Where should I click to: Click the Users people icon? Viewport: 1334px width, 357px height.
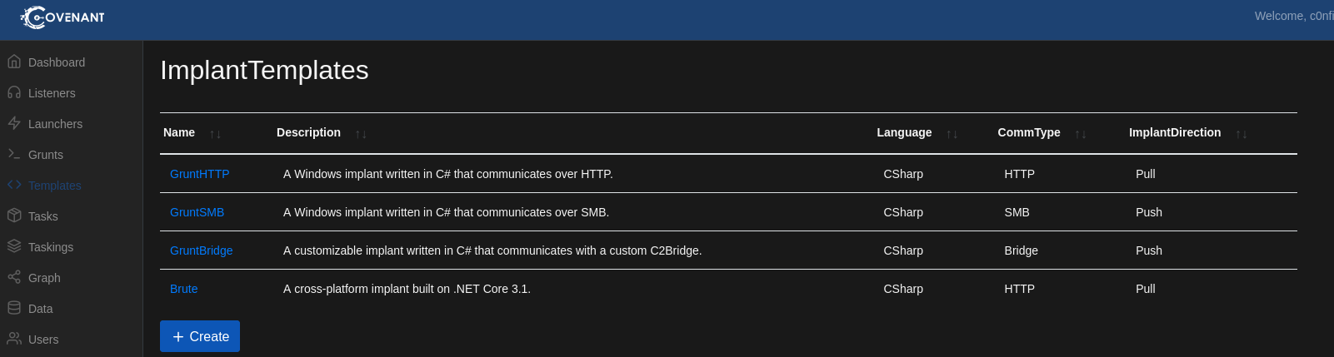pyautogui.click(x=14, y=339)
